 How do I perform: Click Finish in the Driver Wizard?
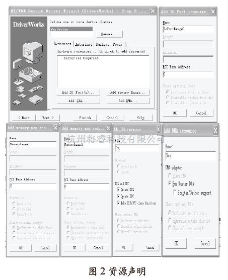pyautogui.click(x=85, y=118)
